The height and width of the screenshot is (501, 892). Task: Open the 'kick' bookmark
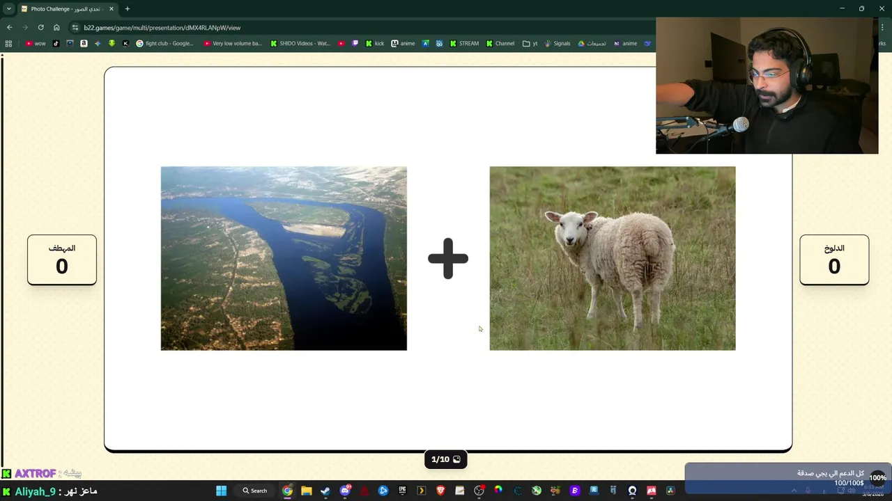tap(375, 43)
